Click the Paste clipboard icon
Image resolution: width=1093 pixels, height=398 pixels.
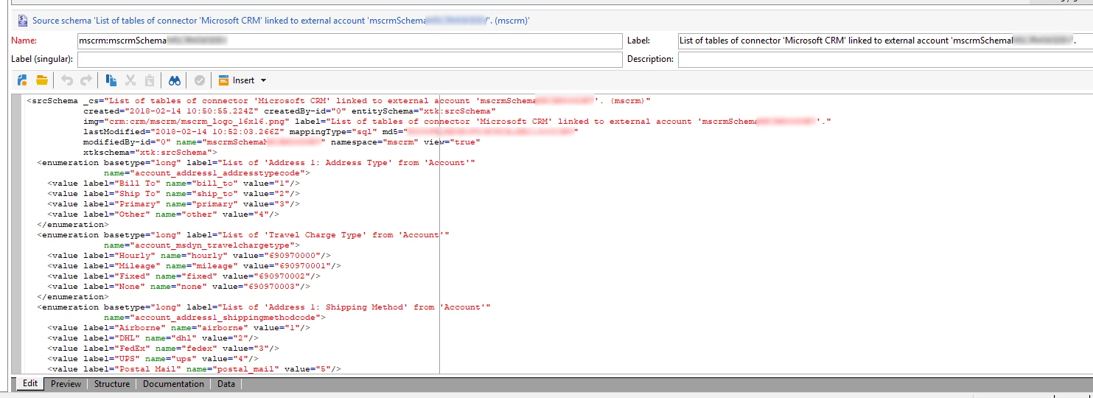tap(150, 80)
